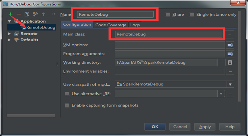Viewport: 248px width, 136px height.
Task: Click the SparkRemoteDebug module folder icon
Action: (x=119, y=84)
